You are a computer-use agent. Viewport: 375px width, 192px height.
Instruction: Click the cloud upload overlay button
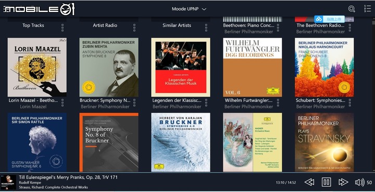[329, 19]
